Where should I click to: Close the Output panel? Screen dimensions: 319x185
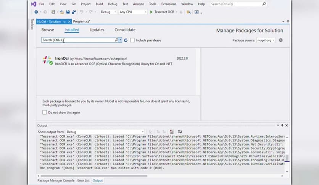(x=287, y=125)
